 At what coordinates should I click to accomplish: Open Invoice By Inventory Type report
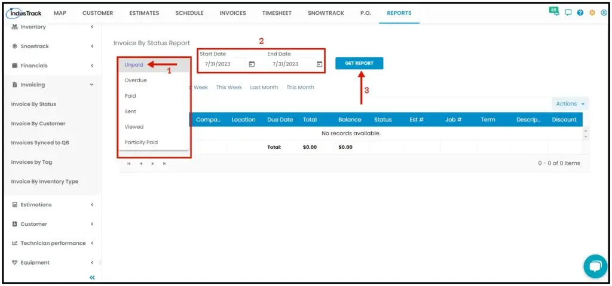pyautogui.click(x=44, y=182)
